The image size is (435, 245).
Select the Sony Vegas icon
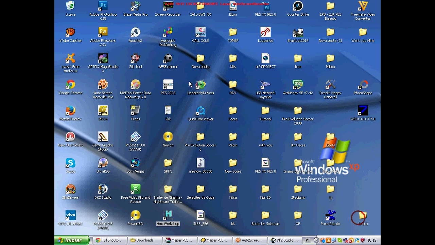135,163
